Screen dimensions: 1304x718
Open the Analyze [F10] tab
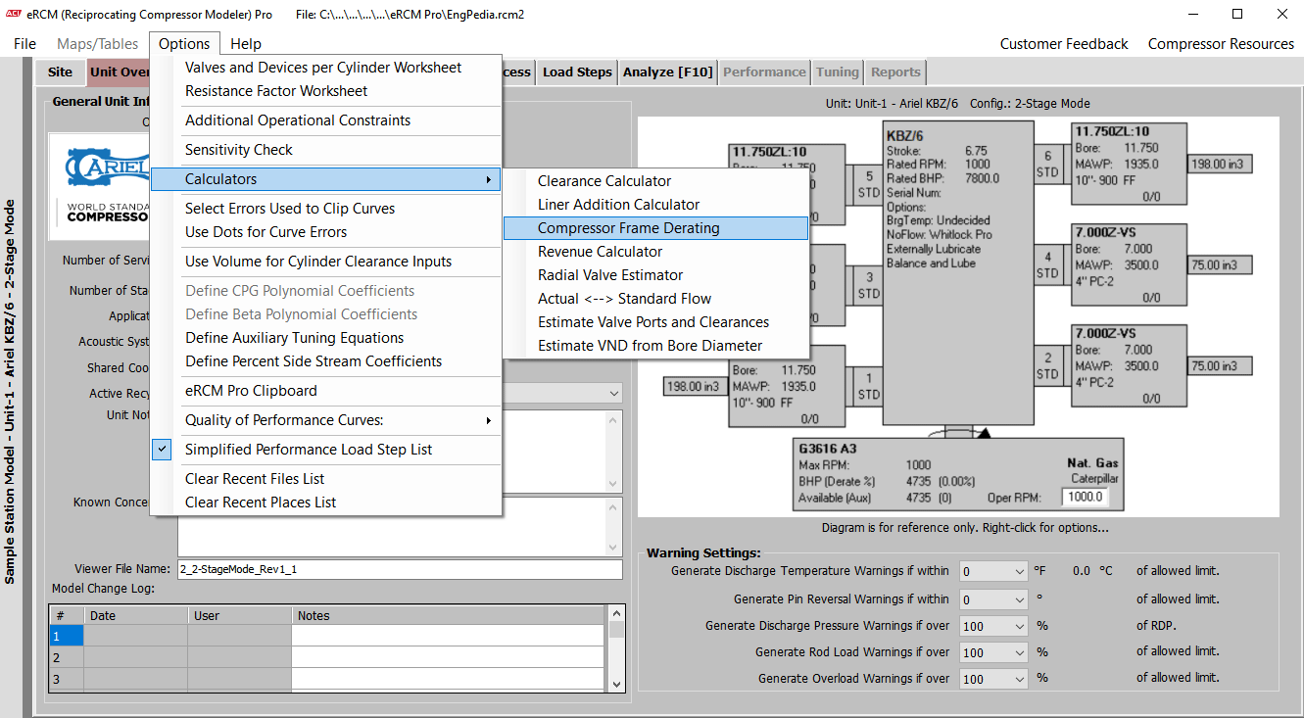pos(668,72)
